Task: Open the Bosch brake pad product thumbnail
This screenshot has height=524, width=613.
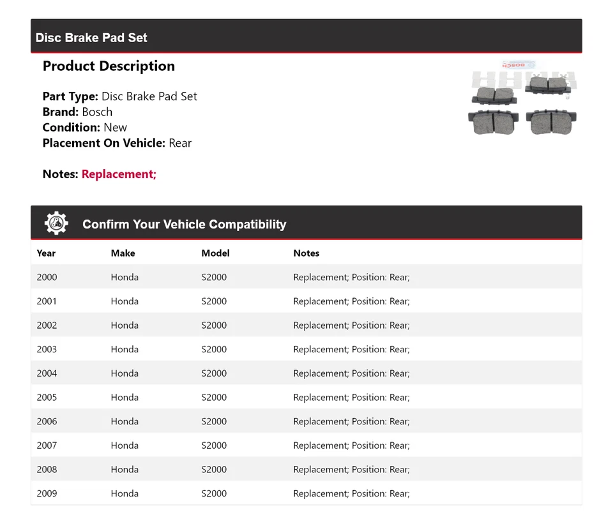Action: pyautogui.click(x=523, y=98)
